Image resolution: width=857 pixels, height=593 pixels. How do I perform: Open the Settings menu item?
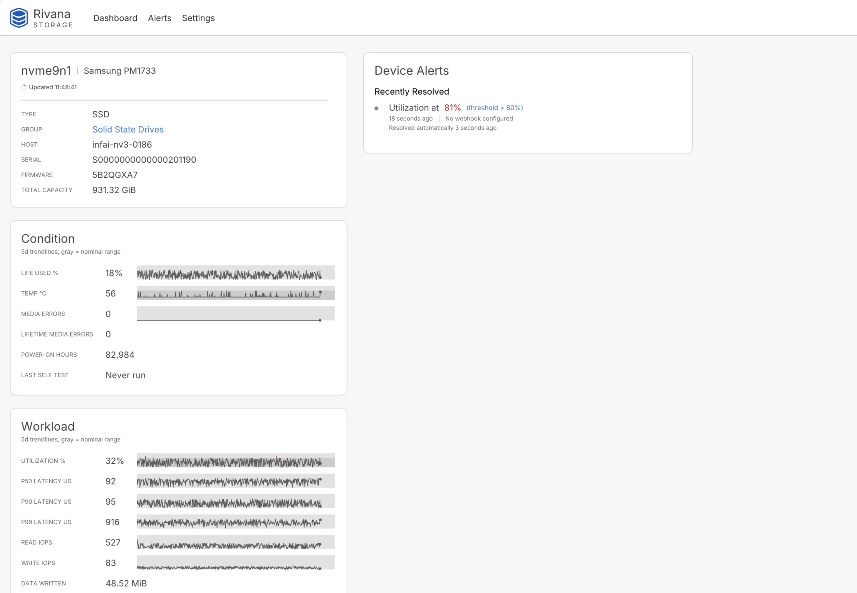pos(198,18)
